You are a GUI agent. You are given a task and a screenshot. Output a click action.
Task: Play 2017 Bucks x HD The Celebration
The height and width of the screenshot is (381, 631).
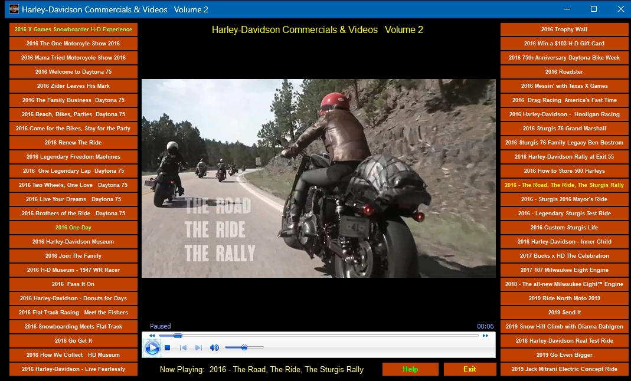[x=564, y=255]
